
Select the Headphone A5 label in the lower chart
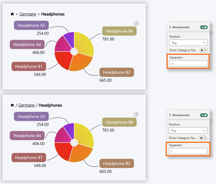click(31, 117)
